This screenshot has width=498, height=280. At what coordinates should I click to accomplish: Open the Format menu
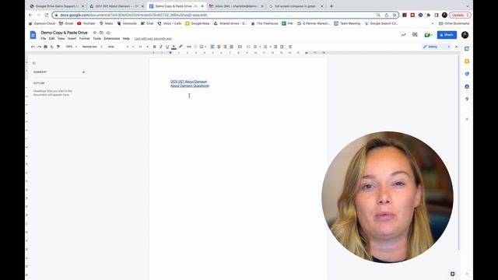pos(85,38)
